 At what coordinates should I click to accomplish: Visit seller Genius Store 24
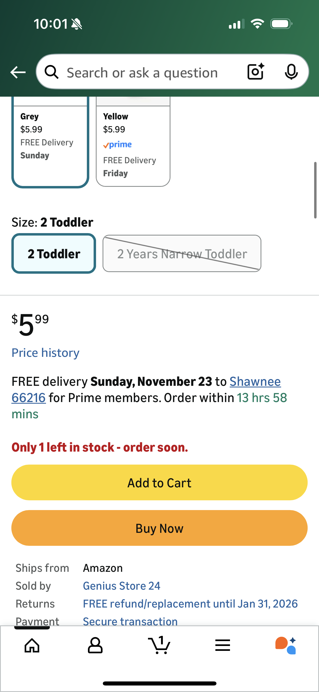point(121,586)
